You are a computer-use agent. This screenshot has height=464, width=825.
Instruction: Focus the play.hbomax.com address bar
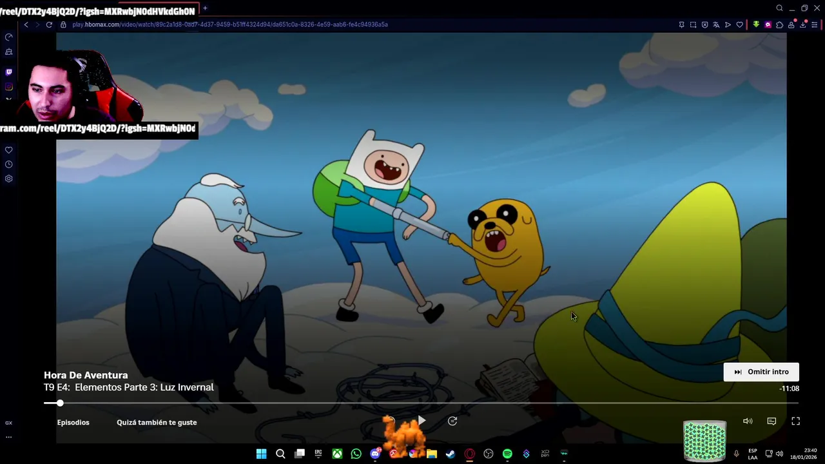click(x=230, y=24)
